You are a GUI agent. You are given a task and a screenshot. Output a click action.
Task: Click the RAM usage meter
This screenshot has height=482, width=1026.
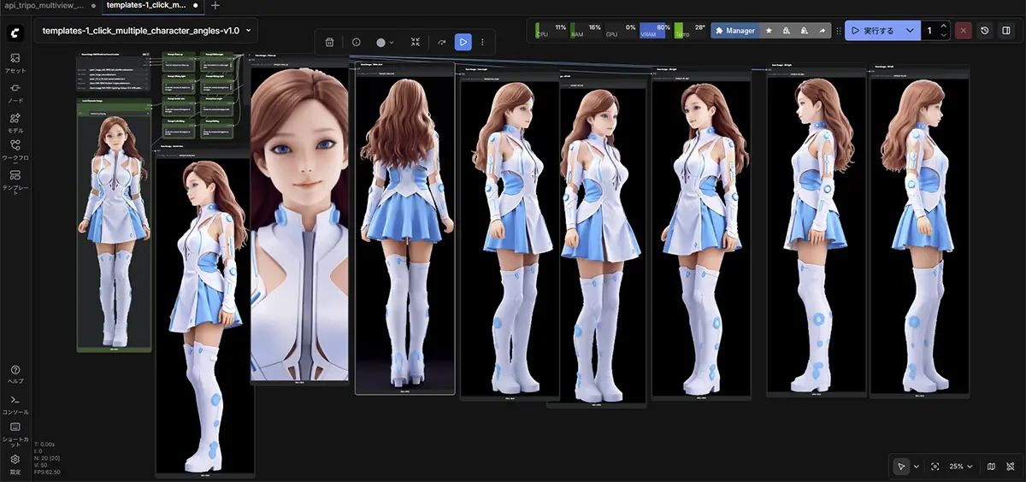pyautogui.click(x=586, y=31)
